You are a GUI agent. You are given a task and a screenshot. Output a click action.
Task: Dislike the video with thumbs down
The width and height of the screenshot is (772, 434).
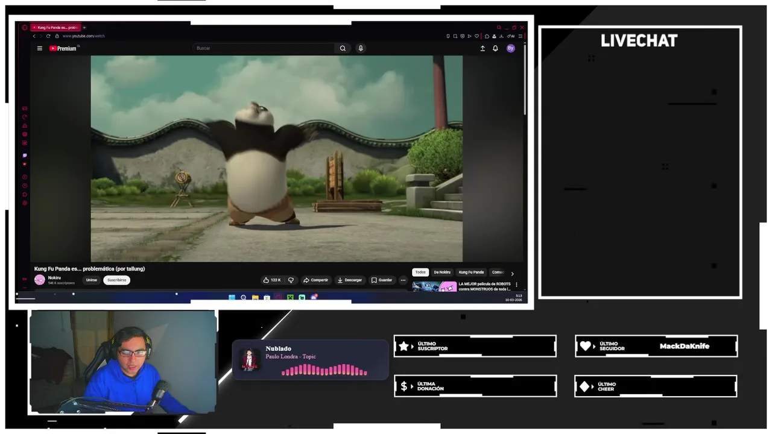pos(291,280)
